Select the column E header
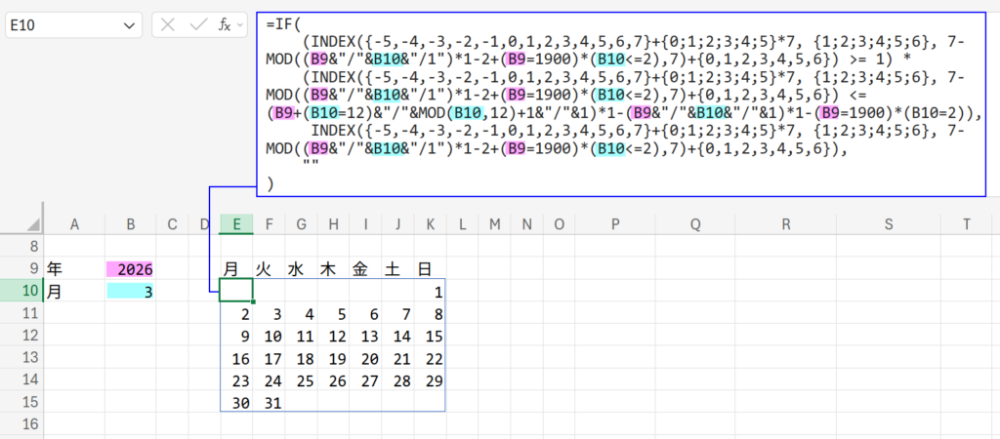The width and height of the screenshot is (1000, 439). click(236, 224)
